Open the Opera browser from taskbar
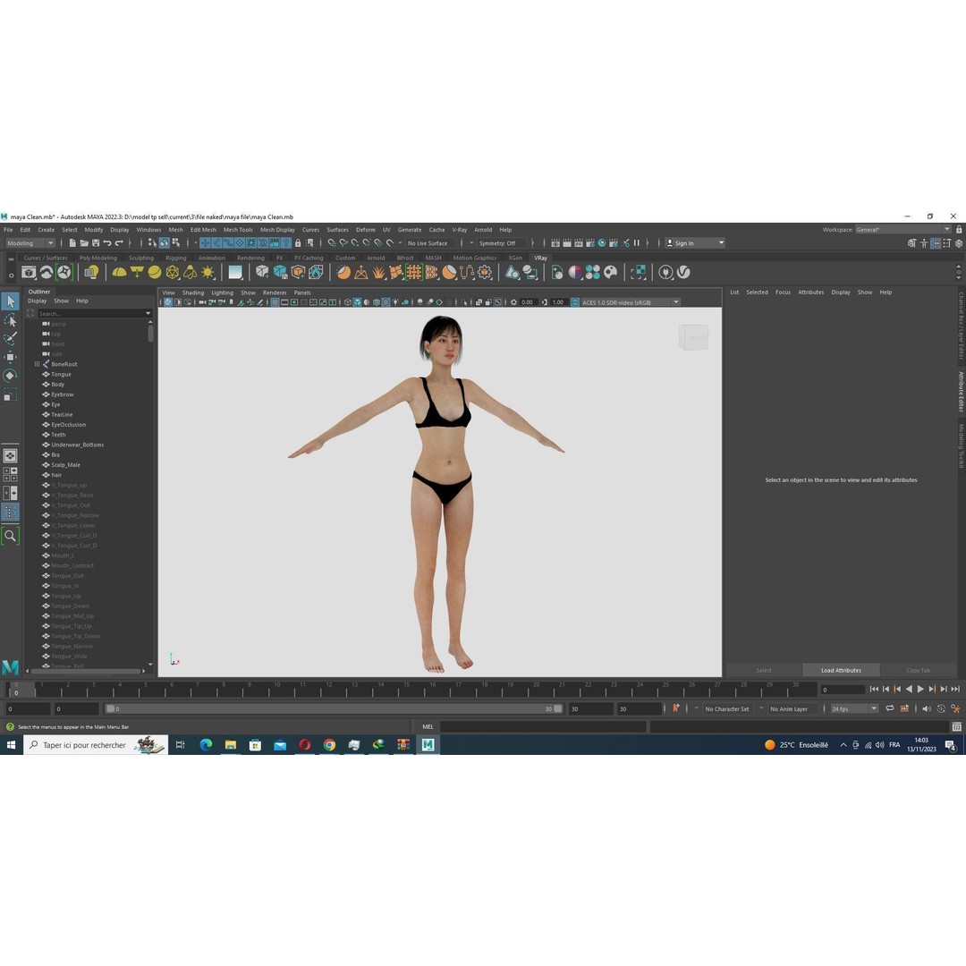 [x=304, y=745]
